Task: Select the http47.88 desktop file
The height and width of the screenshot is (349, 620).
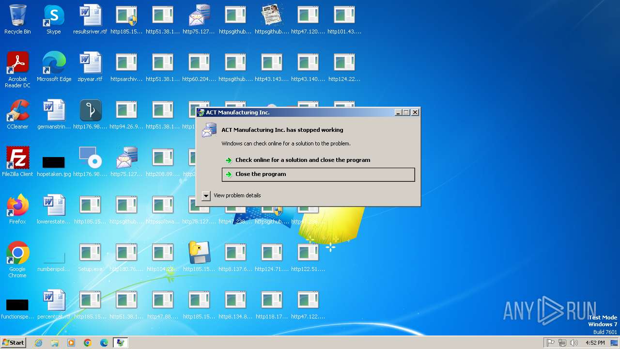Action: pos(163,304)
